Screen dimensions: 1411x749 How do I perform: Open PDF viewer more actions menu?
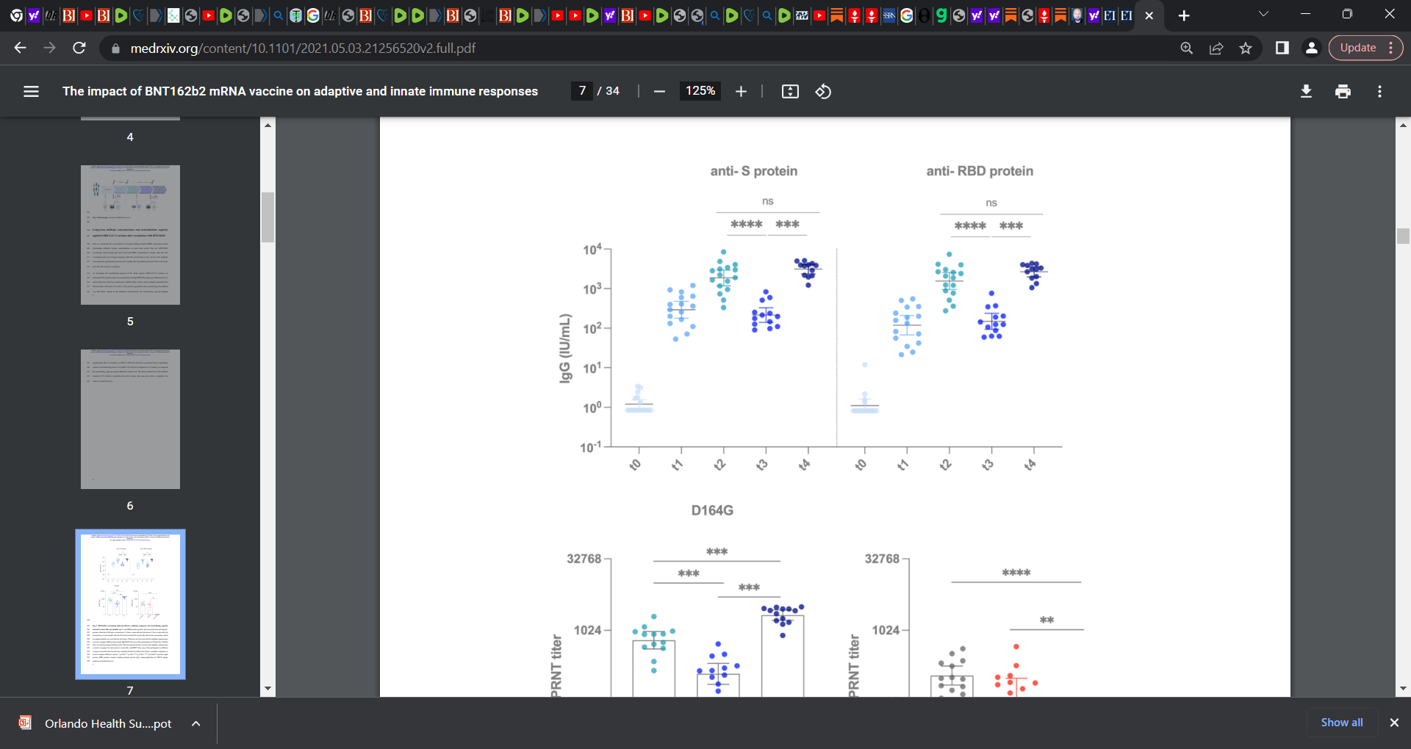point(1379,91)
